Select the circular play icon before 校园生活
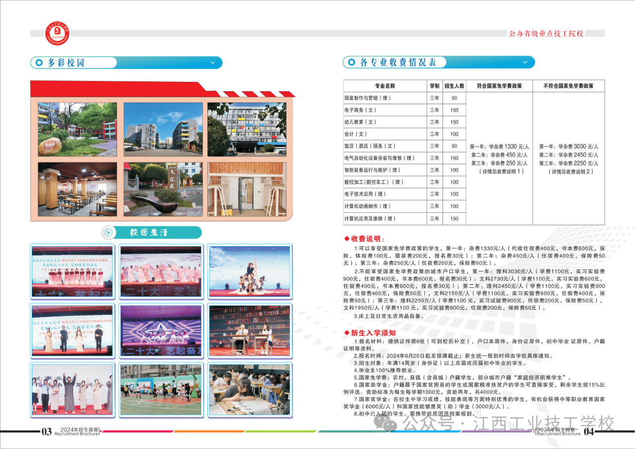The width and height of the screenshot is (635, 449). [x=109, y=232]
